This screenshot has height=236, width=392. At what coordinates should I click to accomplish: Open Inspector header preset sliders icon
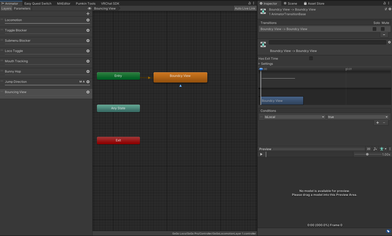386,9
